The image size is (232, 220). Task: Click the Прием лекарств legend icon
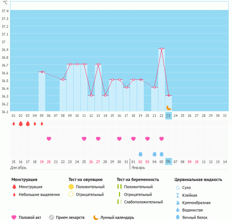tap(52, 217)
